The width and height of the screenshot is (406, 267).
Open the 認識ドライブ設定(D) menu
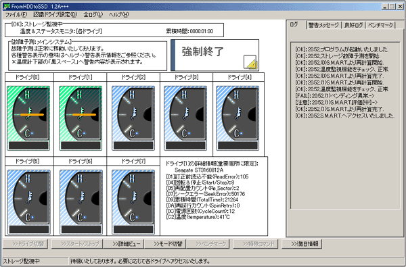coord(55,14)
